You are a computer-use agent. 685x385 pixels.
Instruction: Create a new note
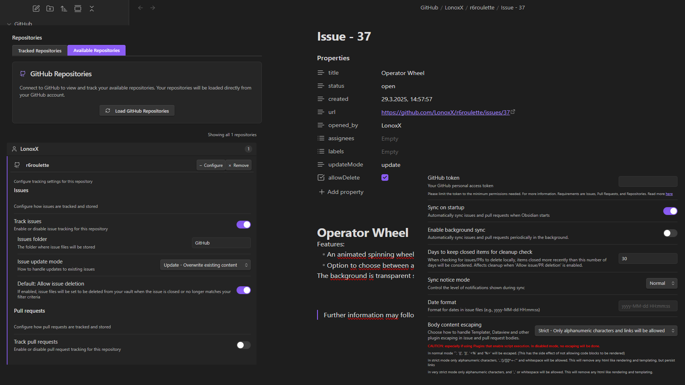coord(36,8)
